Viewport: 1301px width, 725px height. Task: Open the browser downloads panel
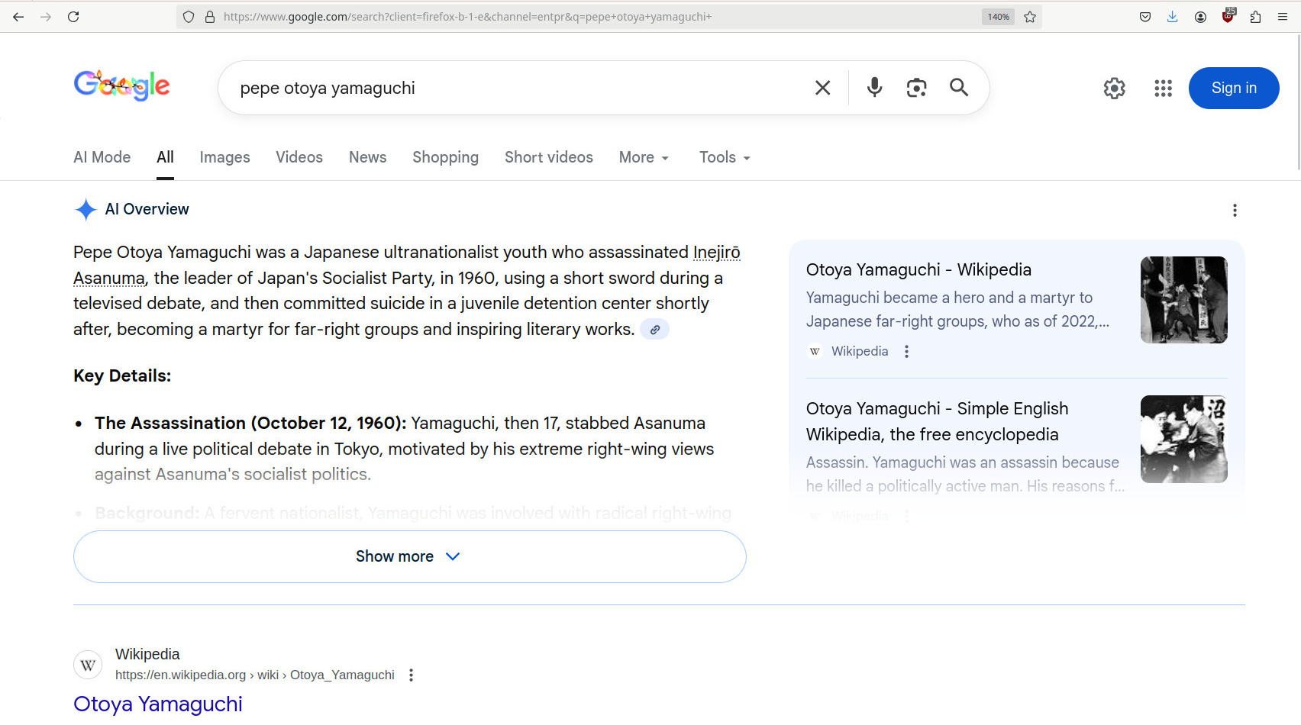point(1173,17)
